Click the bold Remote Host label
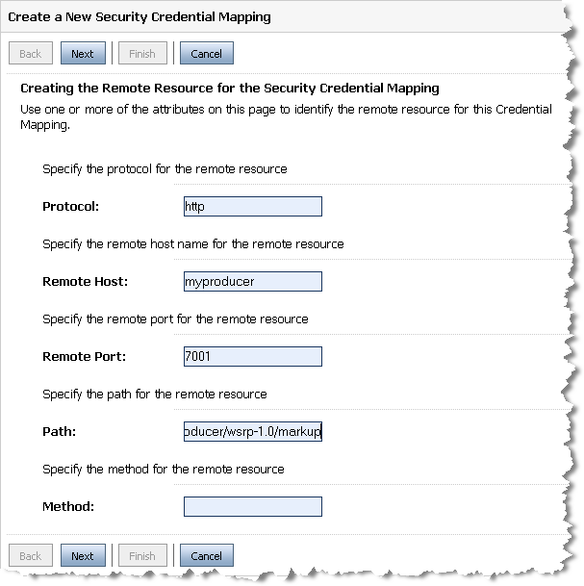The height and width of the screenshot is (586, 584). 86,281
